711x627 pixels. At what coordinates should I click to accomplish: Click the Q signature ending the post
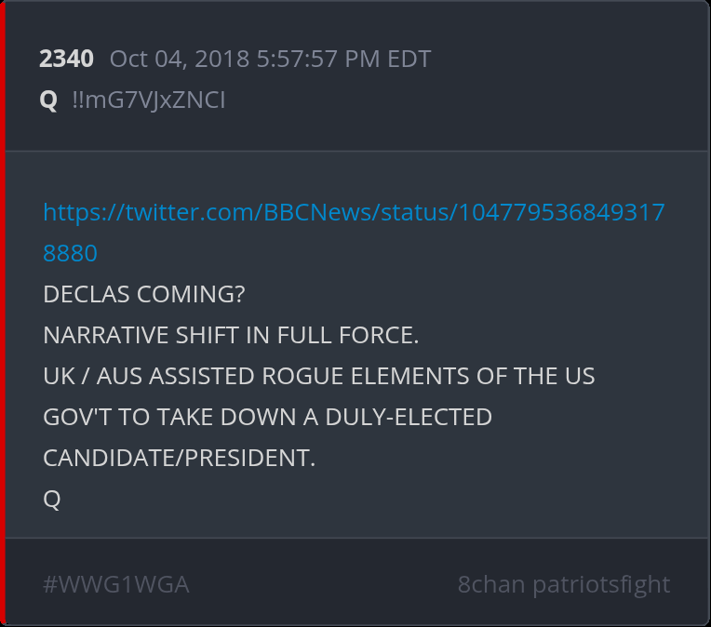click(x=52, y=500)
